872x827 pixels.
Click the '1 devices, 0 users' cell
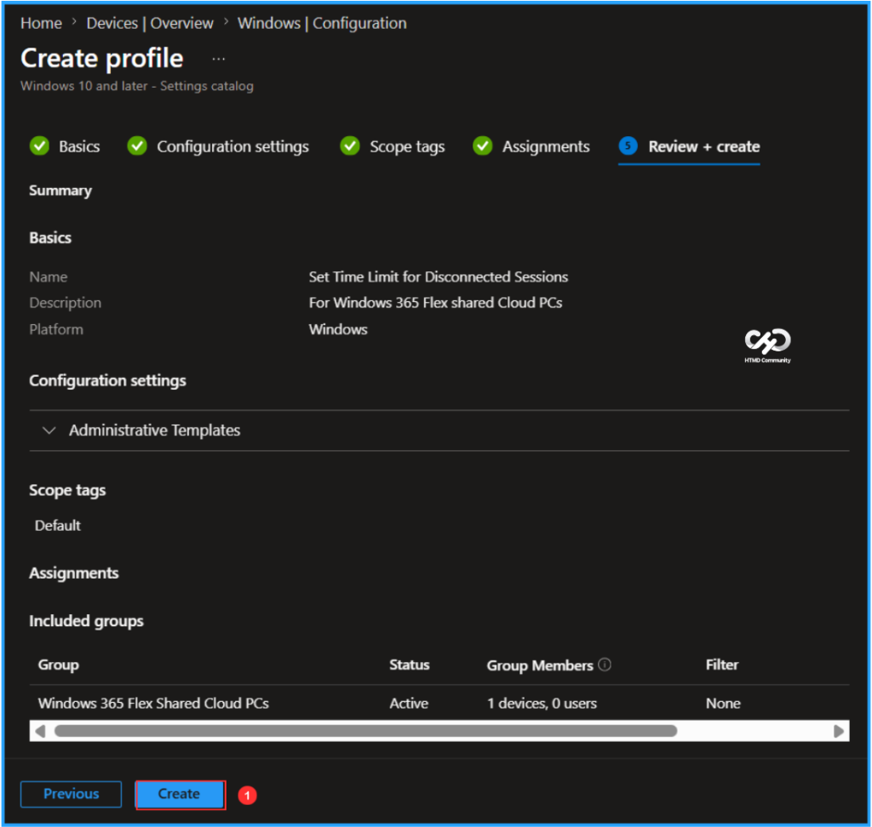(x=542, y=704)
